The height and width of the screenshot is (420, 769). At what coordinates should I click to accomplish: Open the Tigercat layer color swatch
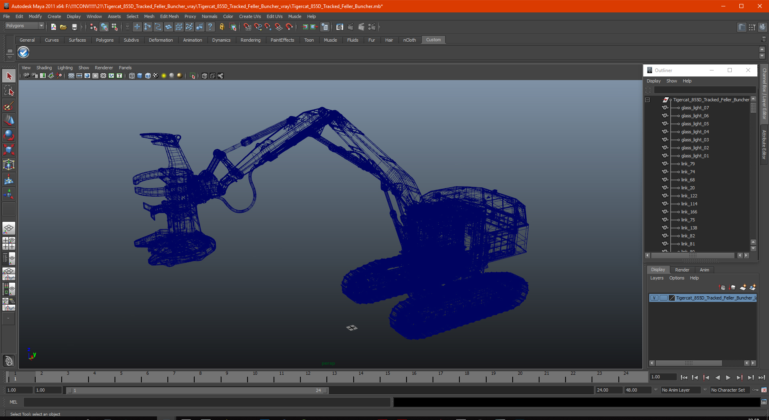(x=672, y=298)
